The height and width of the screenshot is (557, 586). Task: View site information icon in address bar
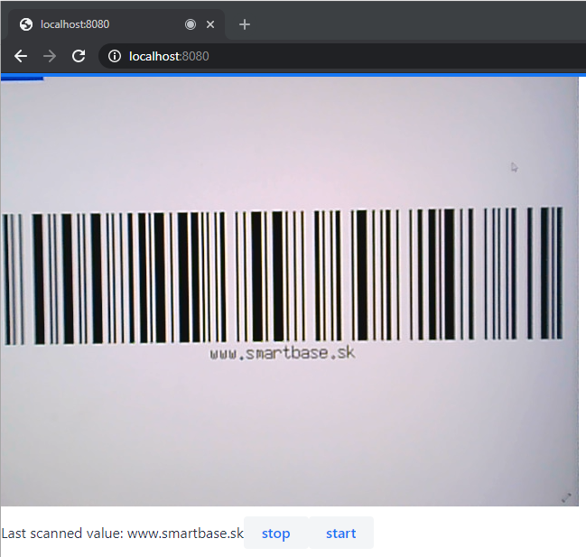(x=115, y=56)
